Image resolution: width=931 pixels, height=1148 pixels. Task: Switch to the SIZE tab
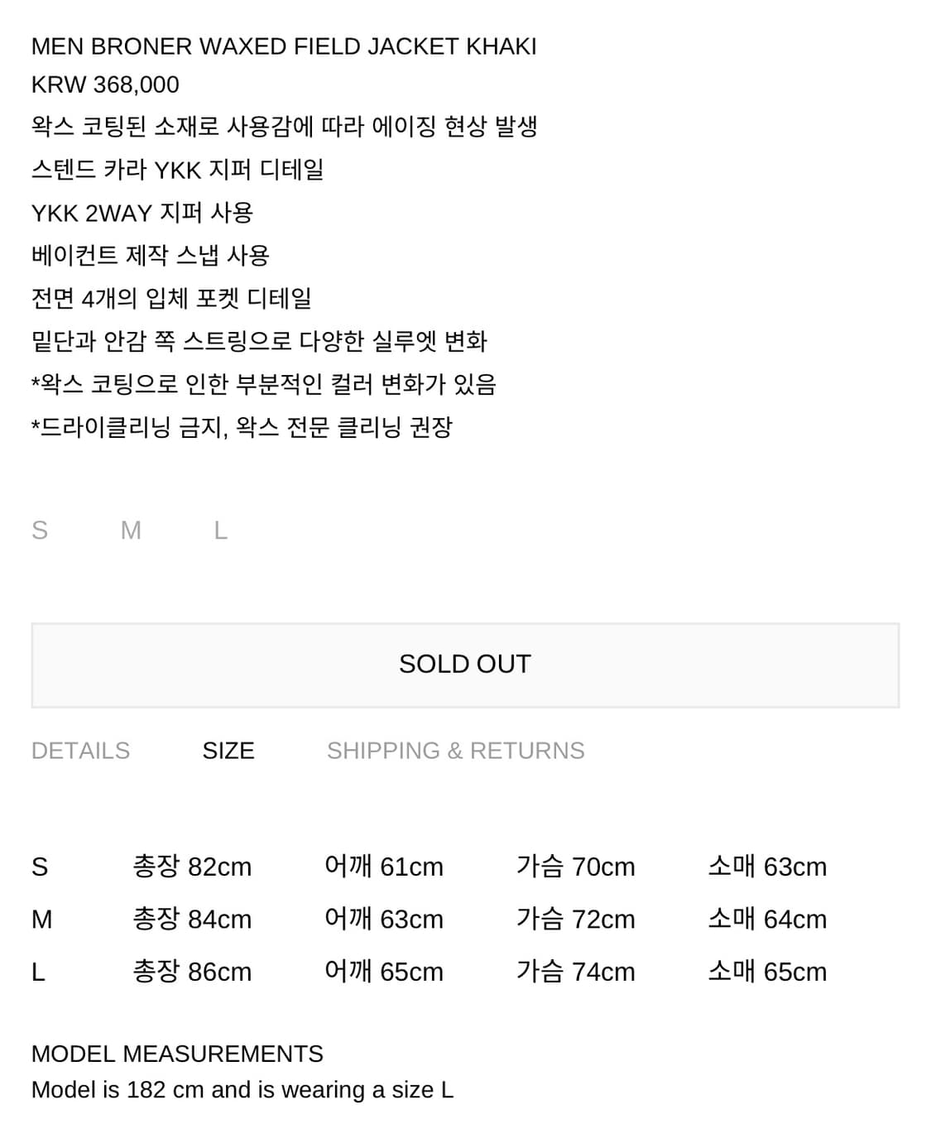pyautogui.click(x=228, y=751)
